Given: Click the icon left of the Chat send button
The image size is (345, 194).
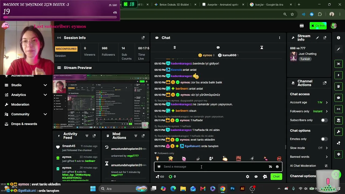Looking at the screenshot, I should [265, 177].
